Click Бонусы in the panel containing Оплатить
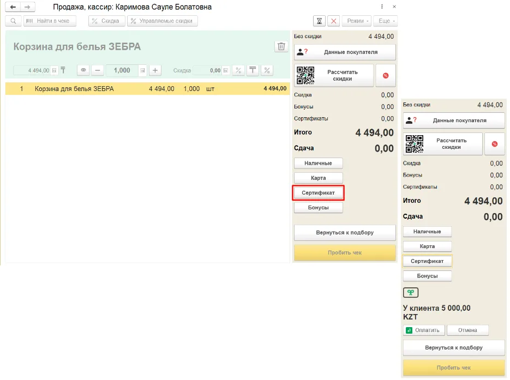Viewport: 510px width, 380px height. (x=427, y=276)
